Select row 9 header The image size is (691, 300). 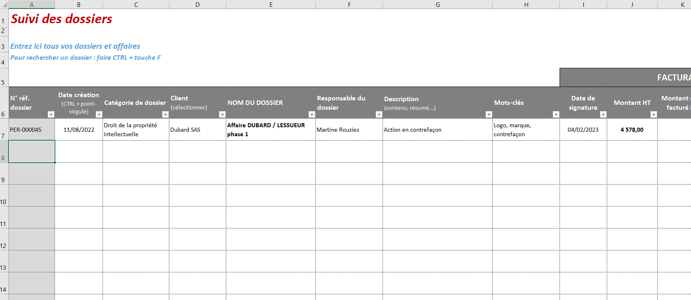pos(4,174)
